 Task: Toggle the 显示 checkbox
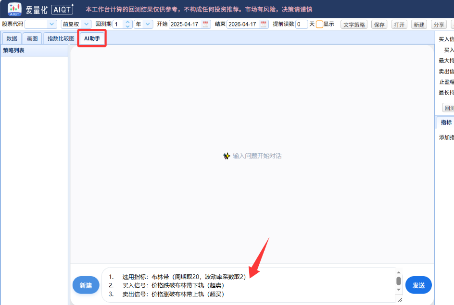pyautogui.click(x=319, y=24)
